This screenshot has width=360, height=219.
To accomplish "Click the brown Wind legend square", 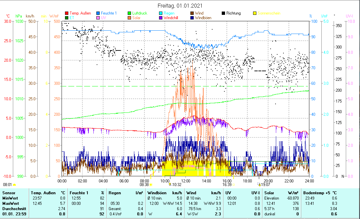I will click(x=192, y=13).
